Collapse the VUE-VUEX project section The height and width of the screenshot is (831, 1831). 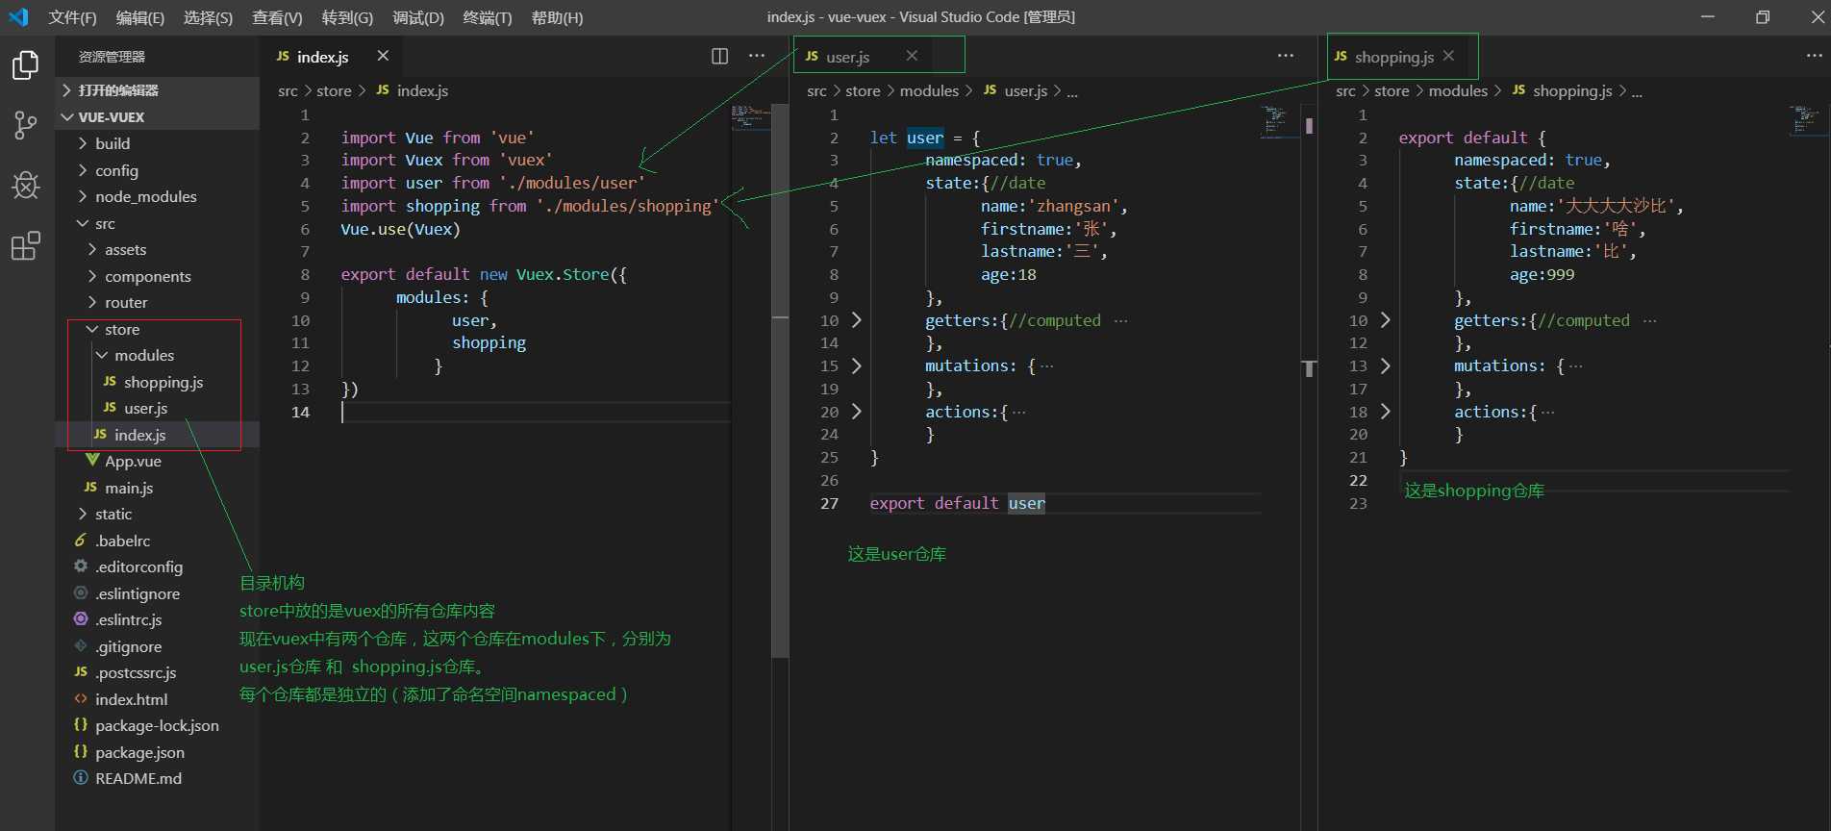(158, 117)
